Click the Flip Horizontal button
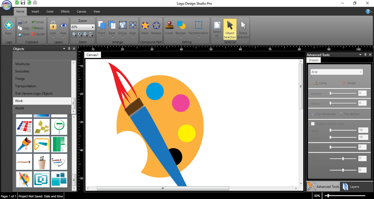Screen dimensions: 374x199 click(324, 114)
